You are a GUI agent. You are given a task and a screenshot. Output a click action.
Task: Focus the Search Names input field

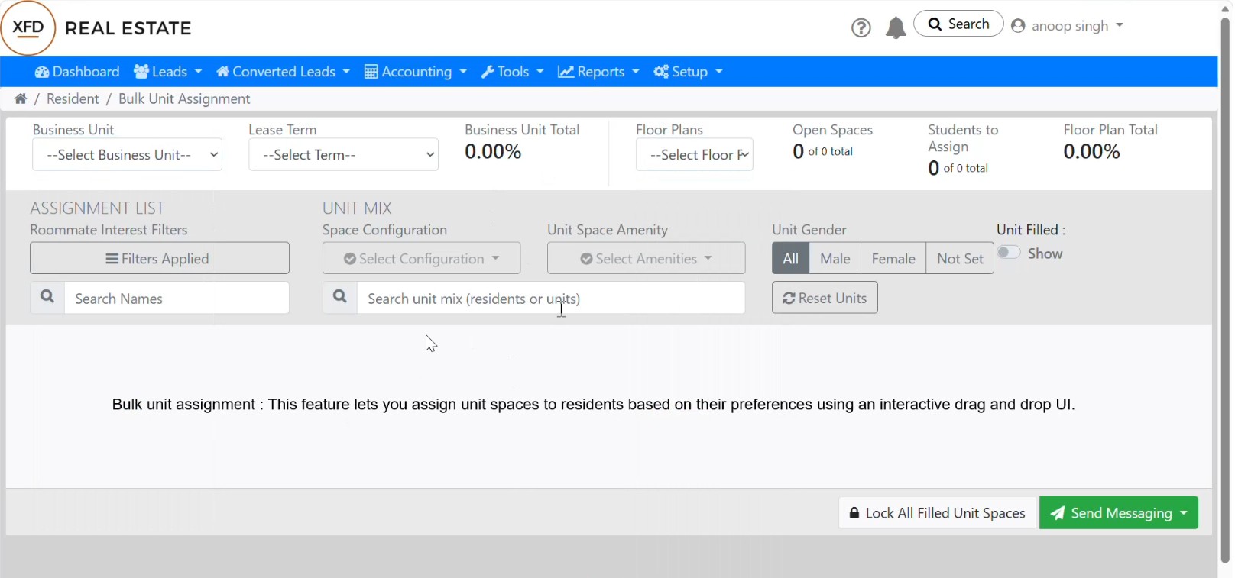[177, 298]
